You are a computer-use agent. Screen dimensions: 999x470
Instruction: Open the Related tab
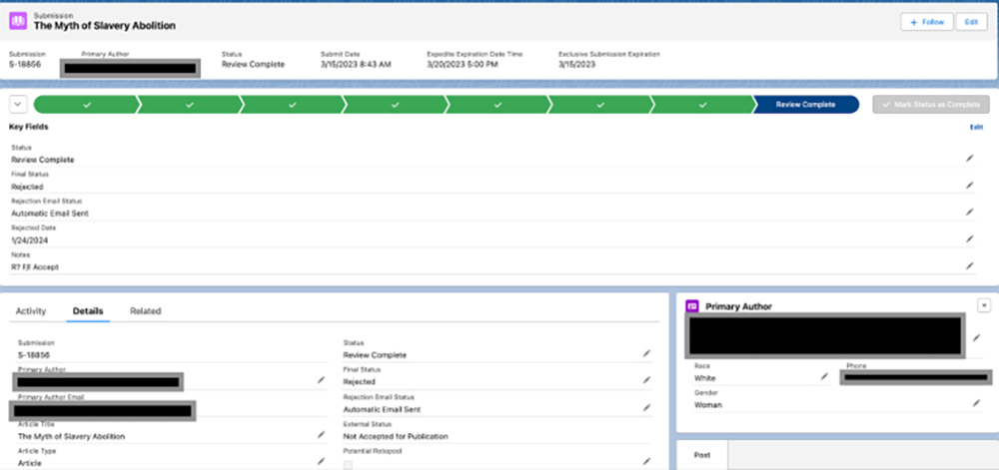(x=145, y=311)
